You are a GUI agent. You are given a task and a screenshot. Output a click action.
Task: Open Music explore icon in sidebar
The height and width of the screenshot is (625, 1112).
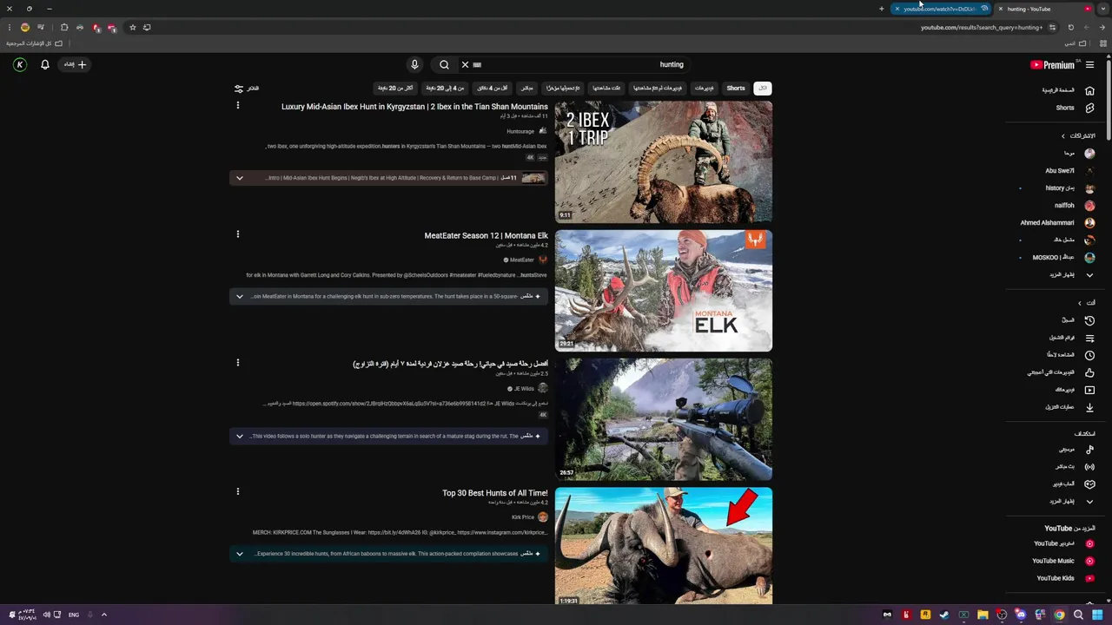pos(1089,450)
